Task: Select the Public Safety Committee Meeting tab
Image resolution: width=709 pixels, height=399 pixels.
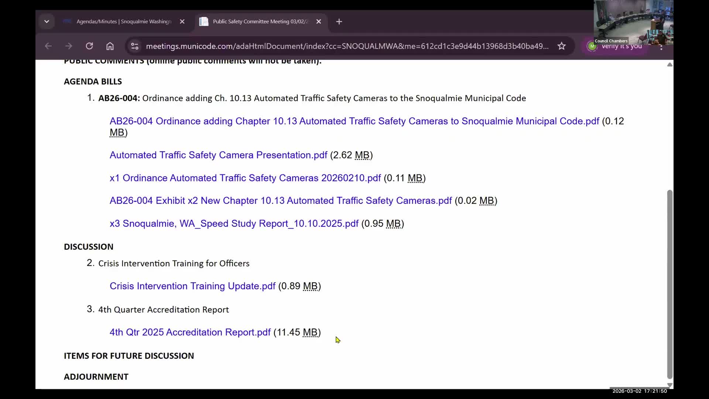Action: pos(260,21)
